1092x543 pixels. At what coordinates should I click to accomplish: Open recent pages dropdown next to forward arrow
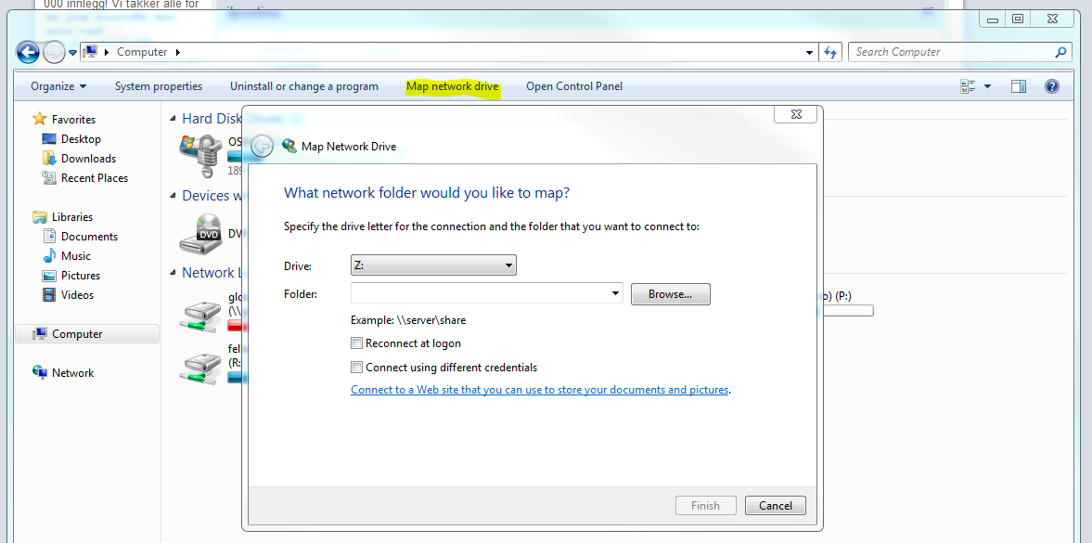point(72,53)
